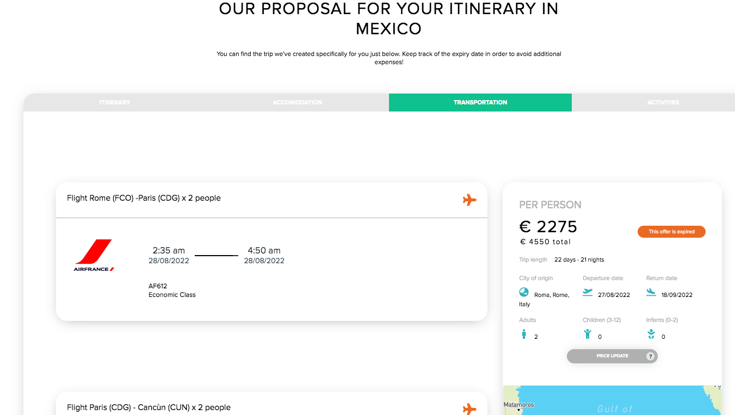Click the plane icon on Rome-Paris flight
The image size is (735, 415).
470,200
